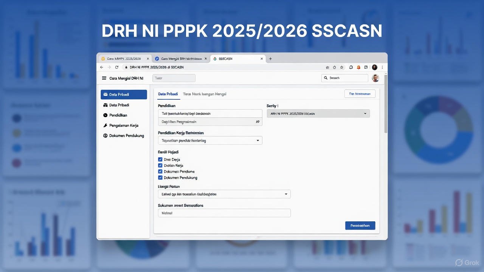This screenshot has height=272, width=484.
Task: Click the blue submit button at the form bottom
Action: click(360, 226)
